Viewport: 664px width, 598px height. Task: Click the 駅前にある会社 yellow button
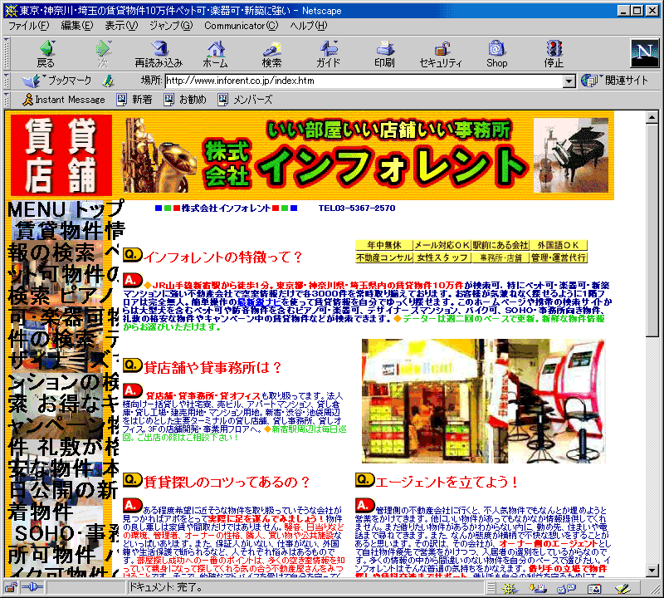[500, 245]
